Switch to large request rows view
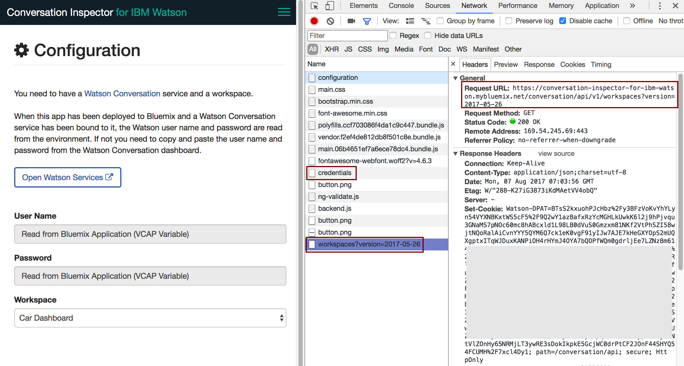The image size is (684, 366). (410, 21)
